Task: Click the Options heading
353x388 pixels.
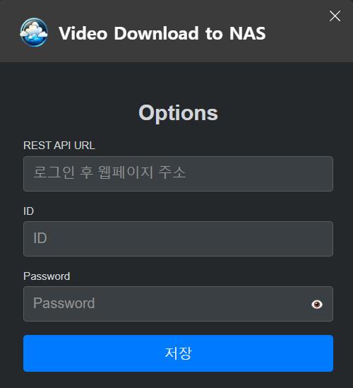Action: click(178, 113)
